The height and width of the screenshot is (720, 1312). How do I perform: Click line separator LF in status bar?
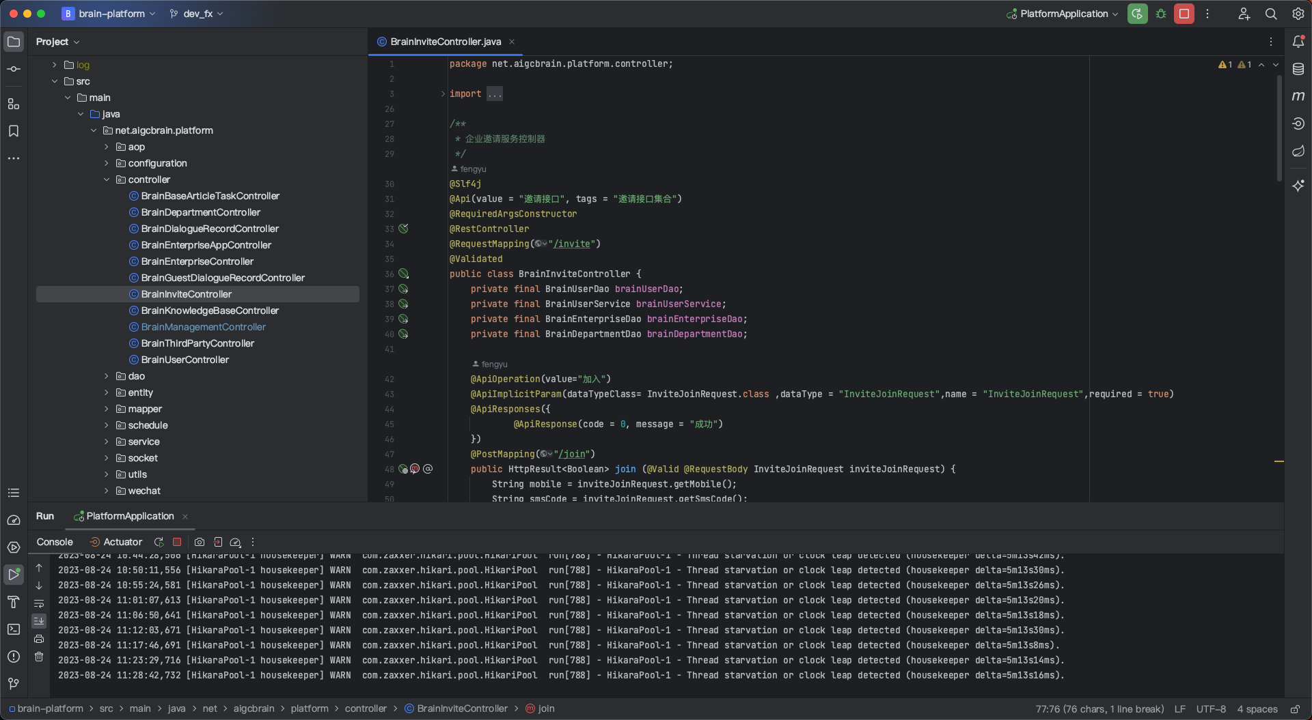1180,709
